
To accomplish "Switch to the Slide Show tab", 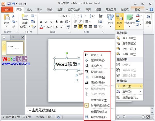I will click(x=74, y=10).
